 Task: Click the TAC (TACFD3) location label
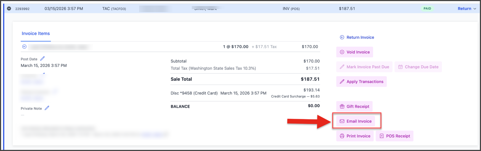[114, 9]
